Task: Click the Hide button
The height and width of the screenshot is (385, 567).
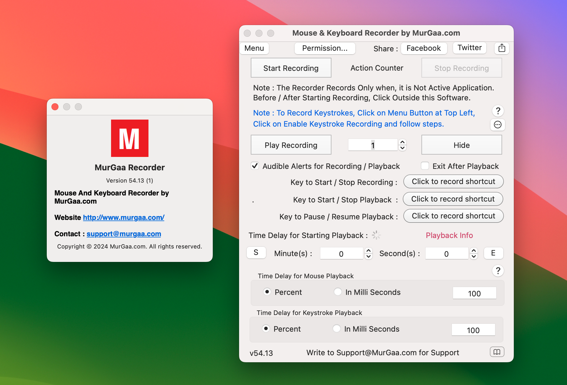Action: (x=461, y=145)
